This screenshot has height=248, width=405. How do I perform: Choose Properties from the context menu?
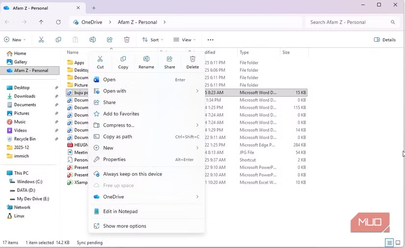coord(114,160)
